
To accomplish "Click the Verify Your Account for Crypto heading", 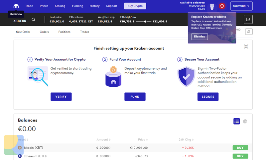I will click(x=60, y=59).
